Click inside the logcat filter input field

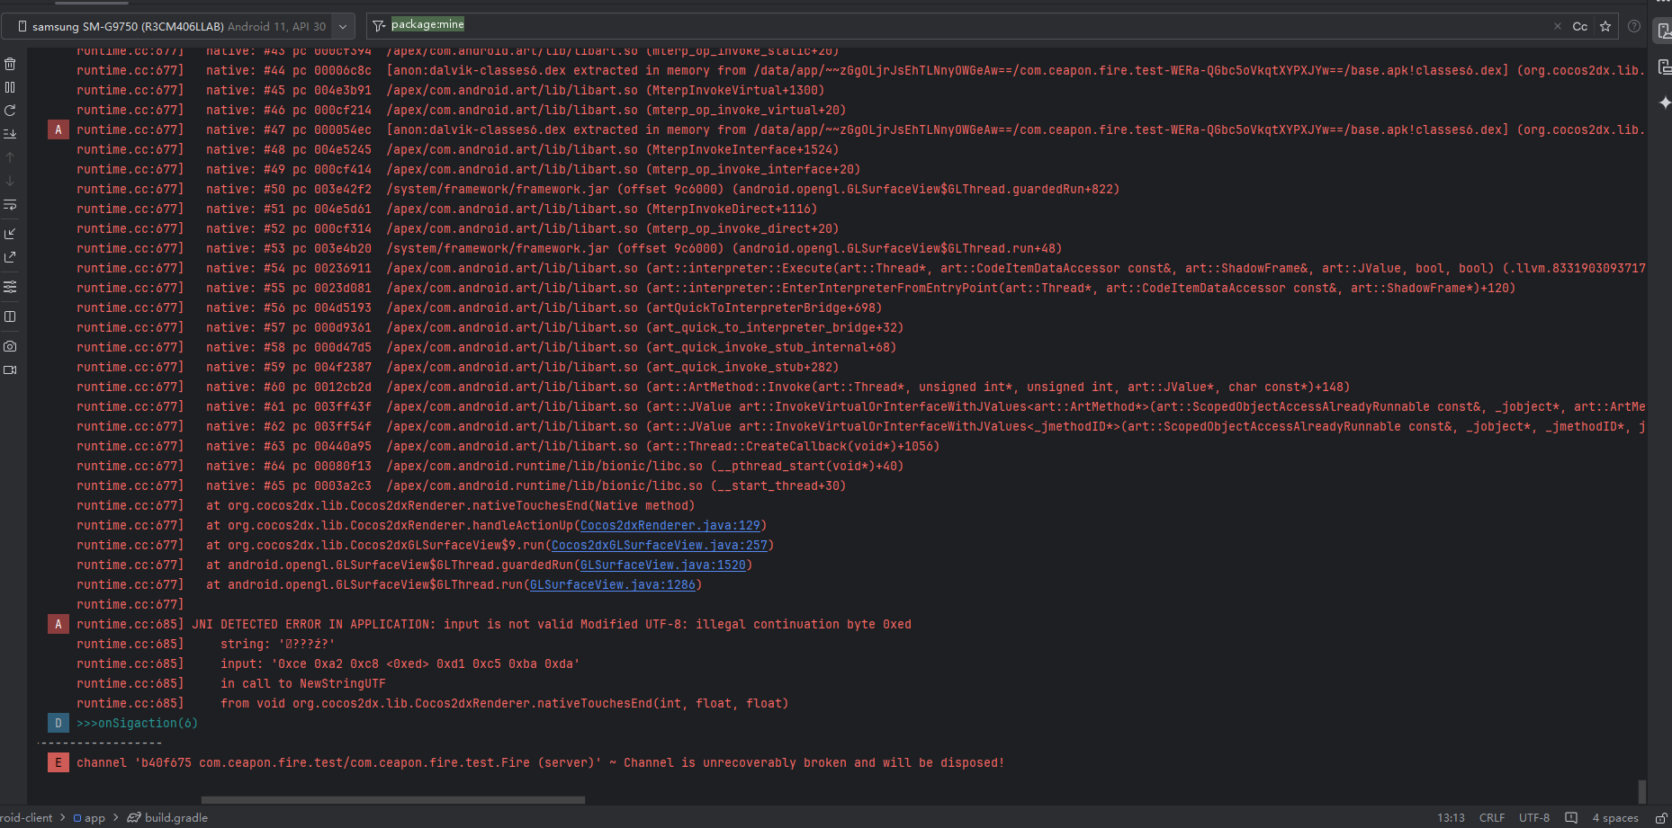[x=900, y=26]
